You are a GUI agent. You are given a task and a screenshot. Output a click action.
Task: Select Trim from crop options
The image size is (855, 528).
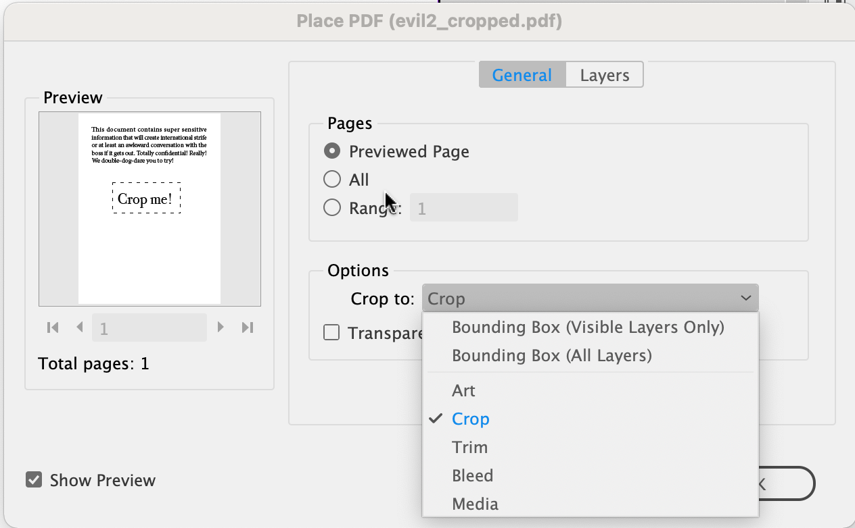[x=469, y=448]
